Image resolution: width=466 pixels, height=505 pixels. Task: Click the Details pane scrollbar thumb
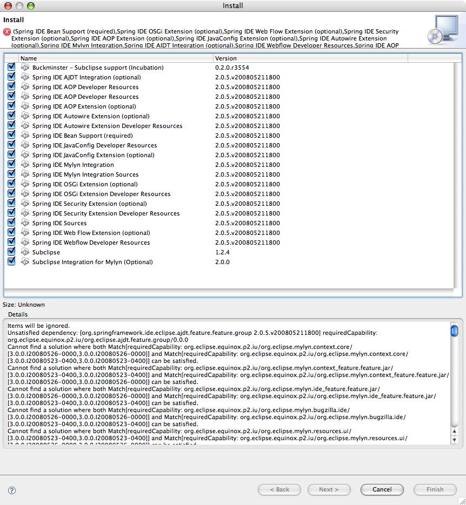pyautogui.click(x=455, y=331)
